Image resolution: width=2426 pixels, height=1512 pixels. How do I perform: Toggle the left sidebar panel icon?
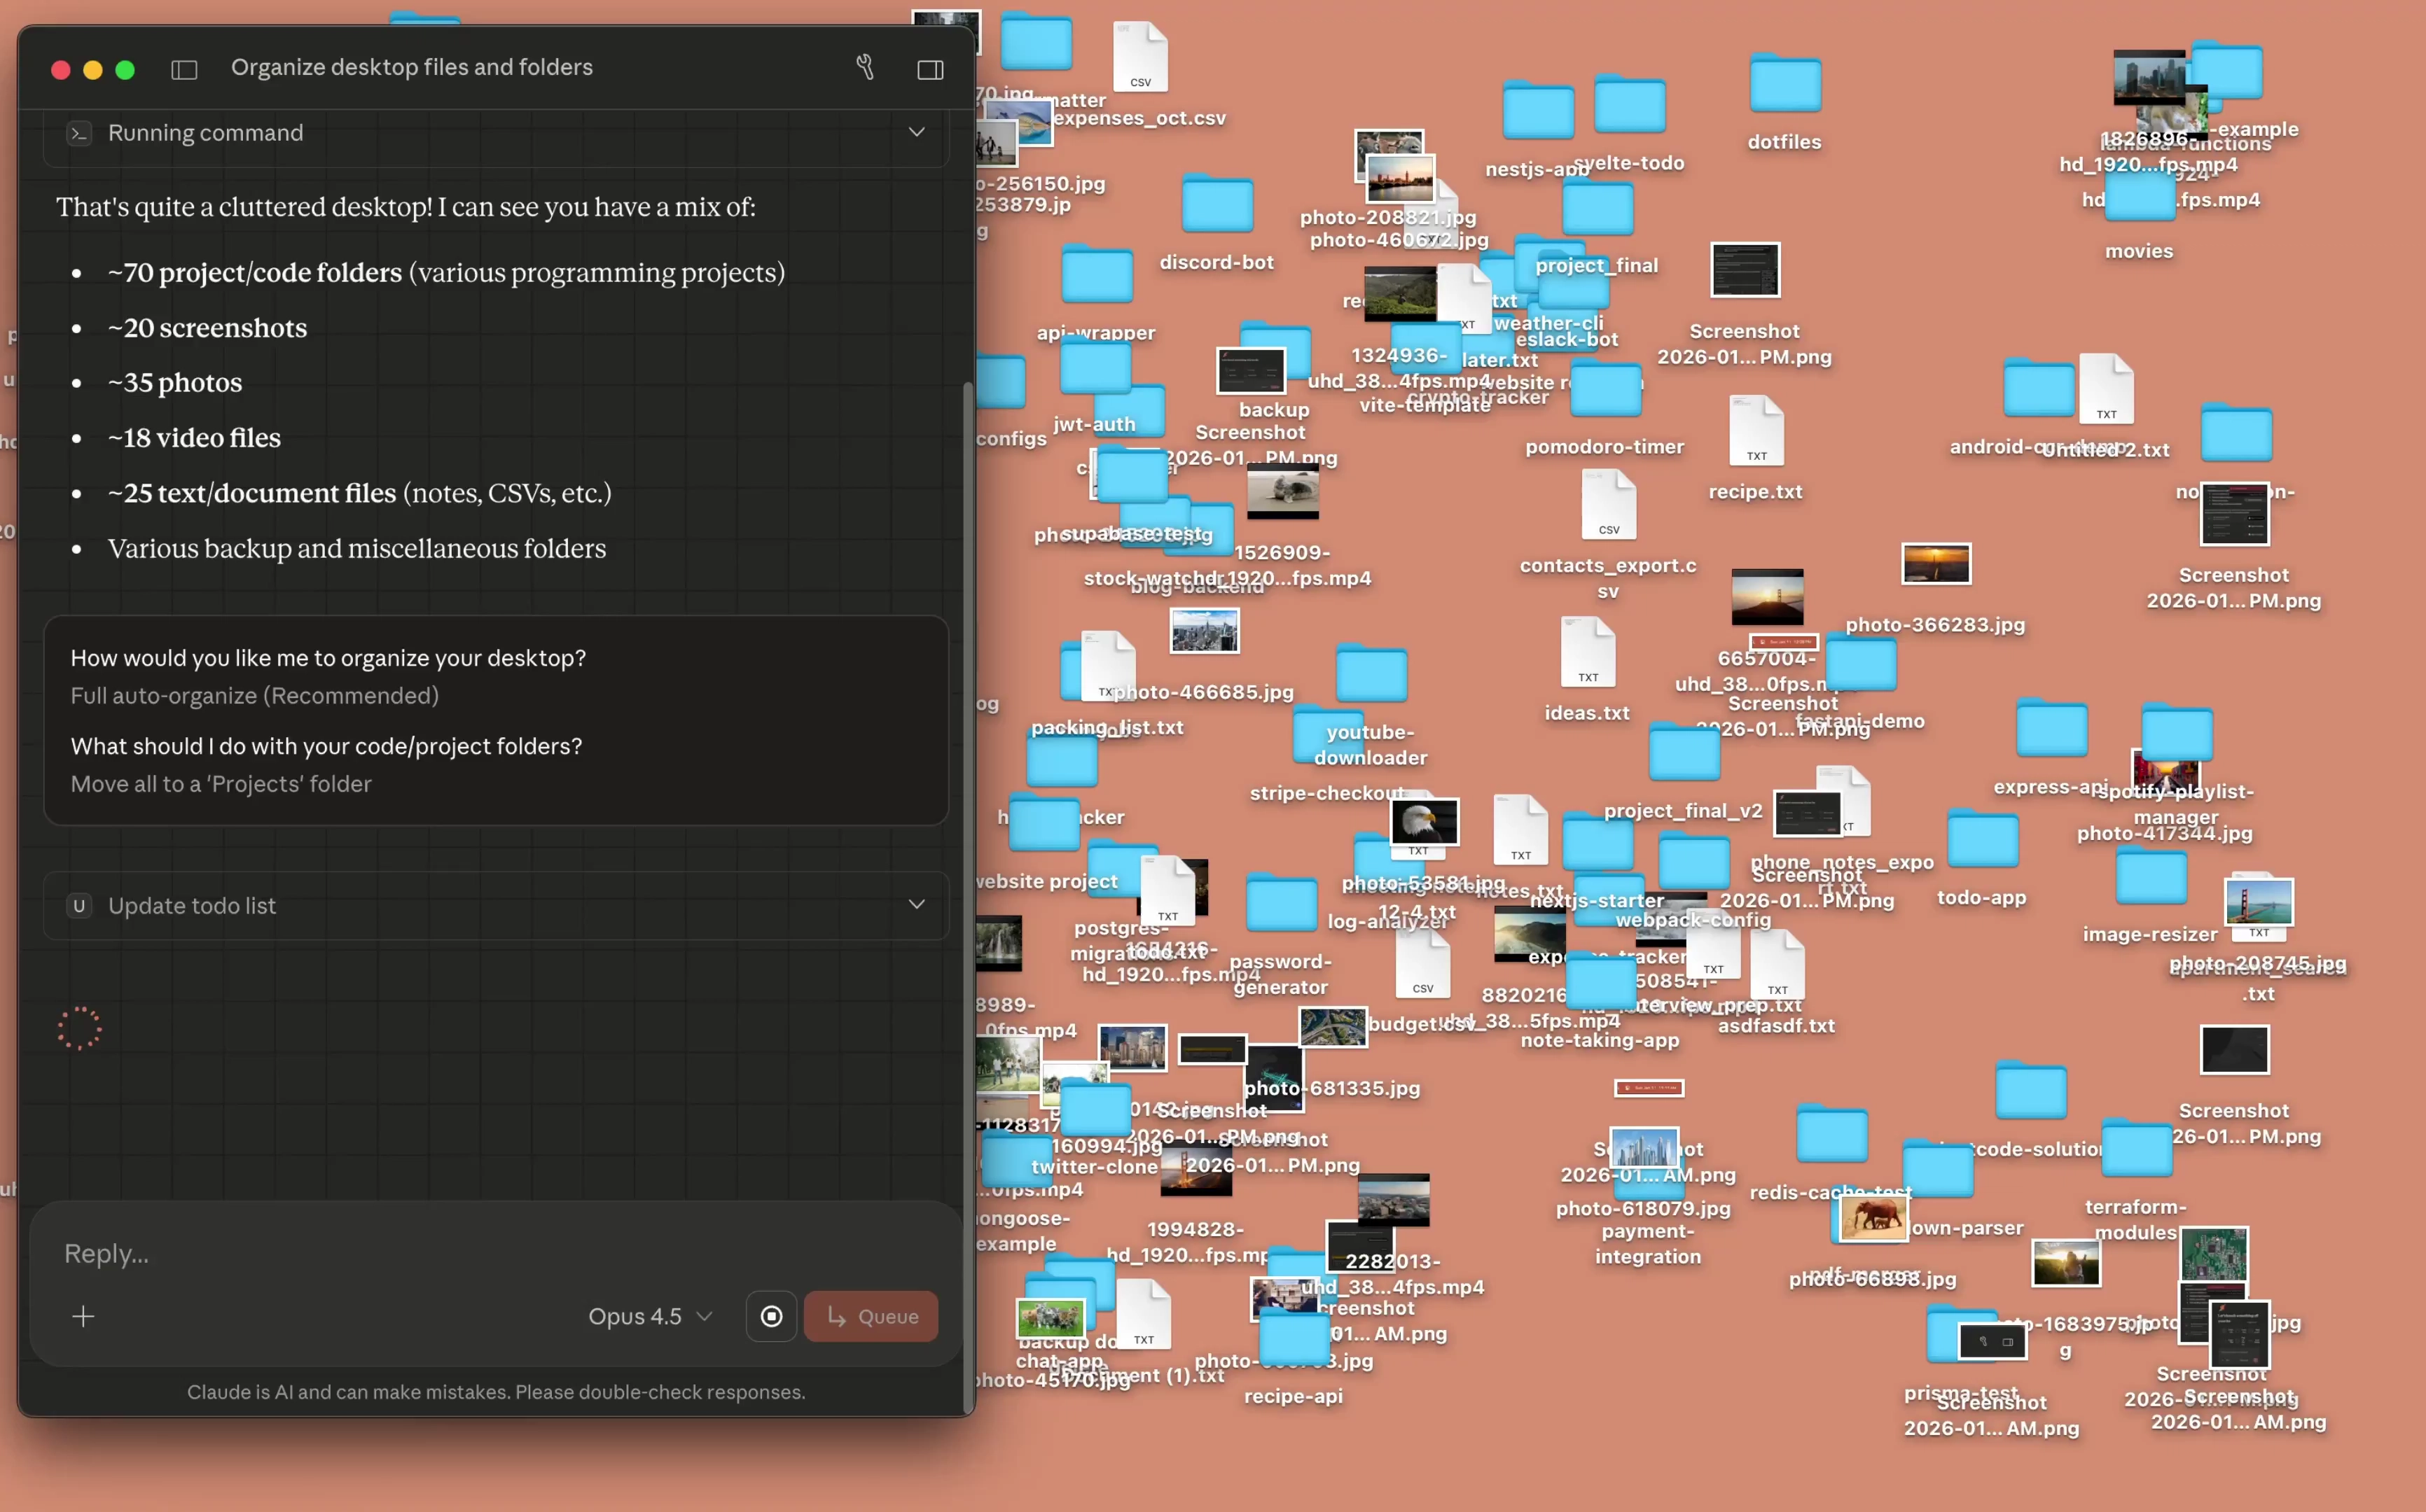tap(184, 69)
